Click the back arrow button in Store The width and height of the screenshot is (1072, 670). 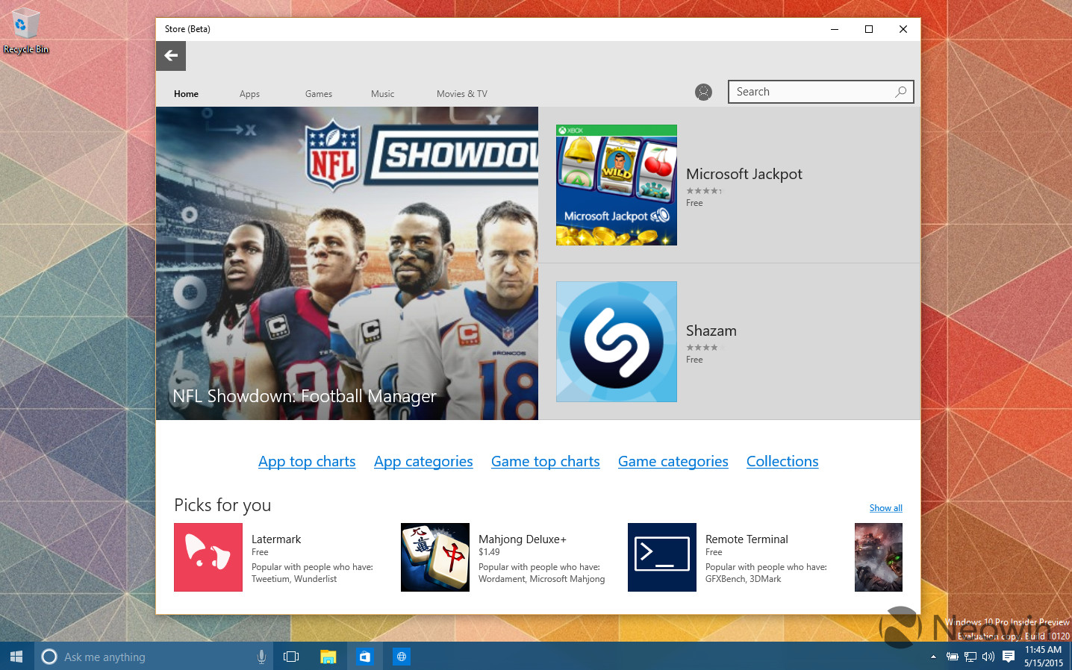point(171,56)
